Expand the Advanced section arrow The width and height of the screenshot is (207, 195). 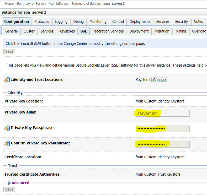9,183
